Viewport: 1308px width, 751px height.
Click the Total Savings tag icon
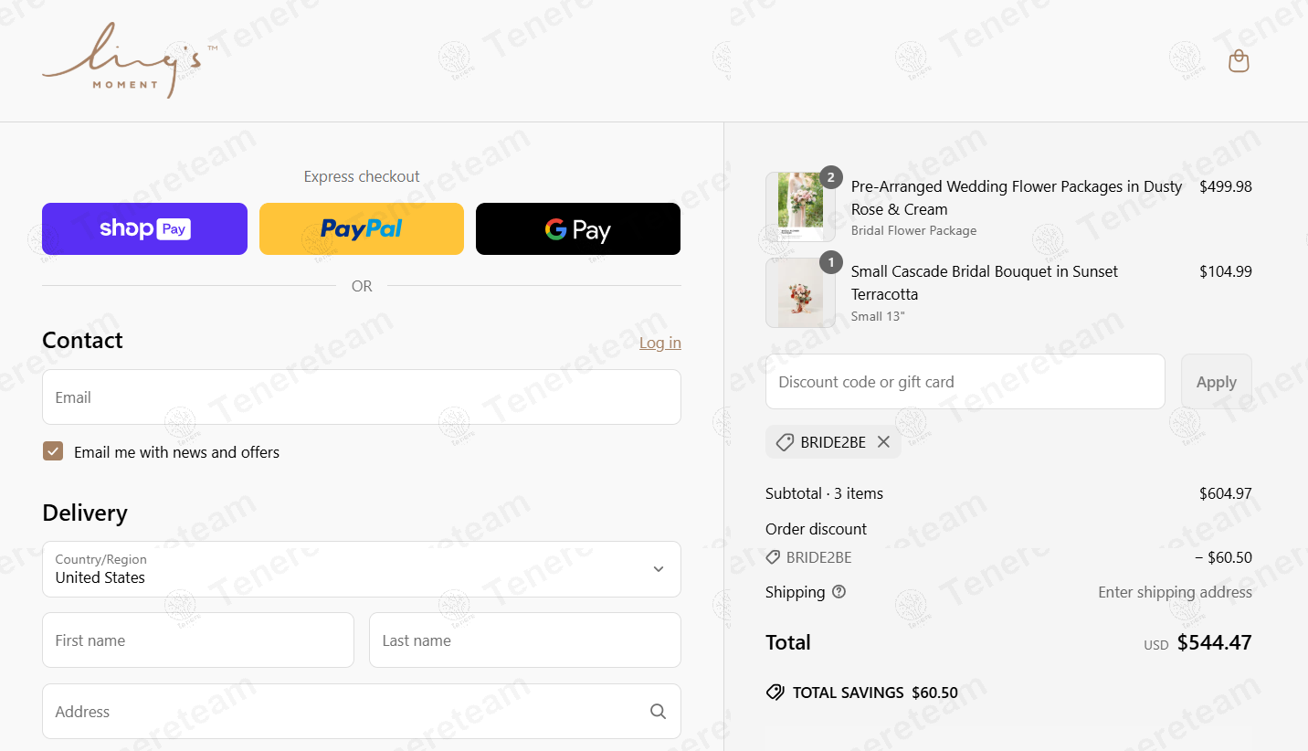click(775, 693)
